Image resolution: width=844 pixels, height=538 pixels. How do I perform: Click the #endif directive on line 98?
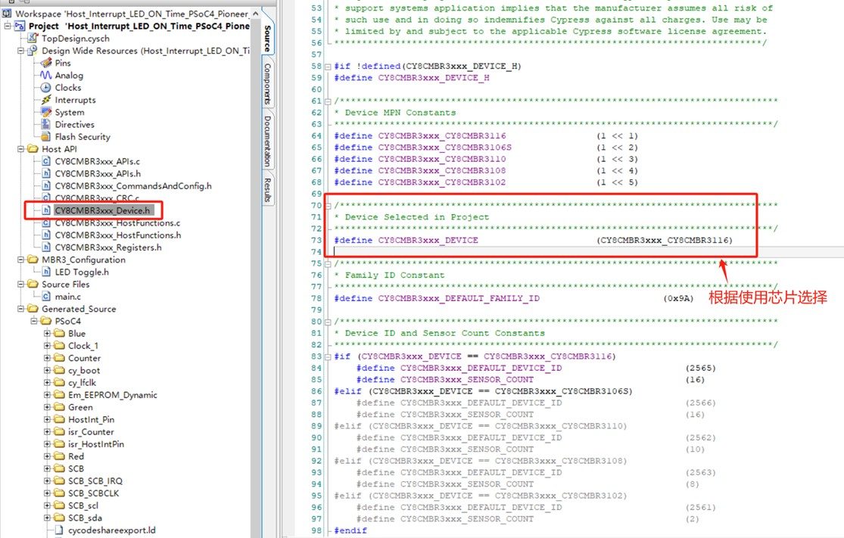[350, 531]
